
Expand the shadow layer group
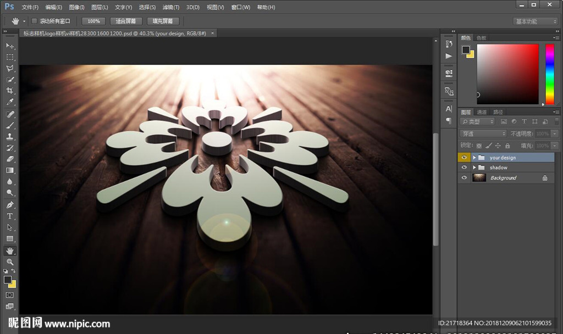click(474, 168)
